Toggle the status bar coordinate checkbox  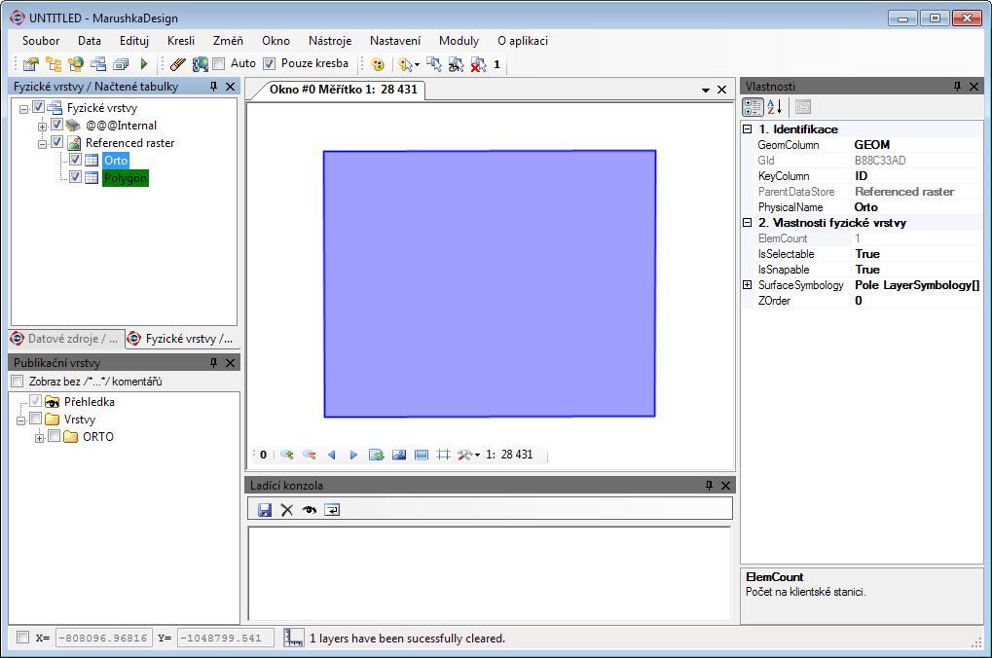22,638
